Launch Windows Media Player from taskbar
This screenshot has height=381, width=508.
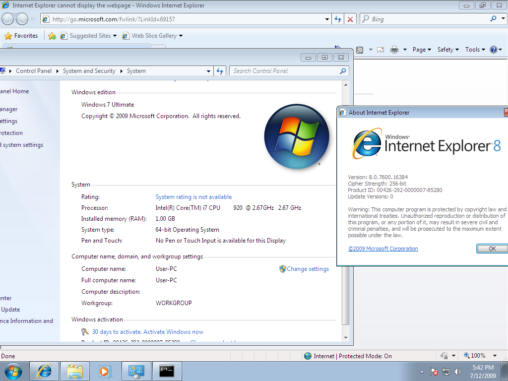105,371
